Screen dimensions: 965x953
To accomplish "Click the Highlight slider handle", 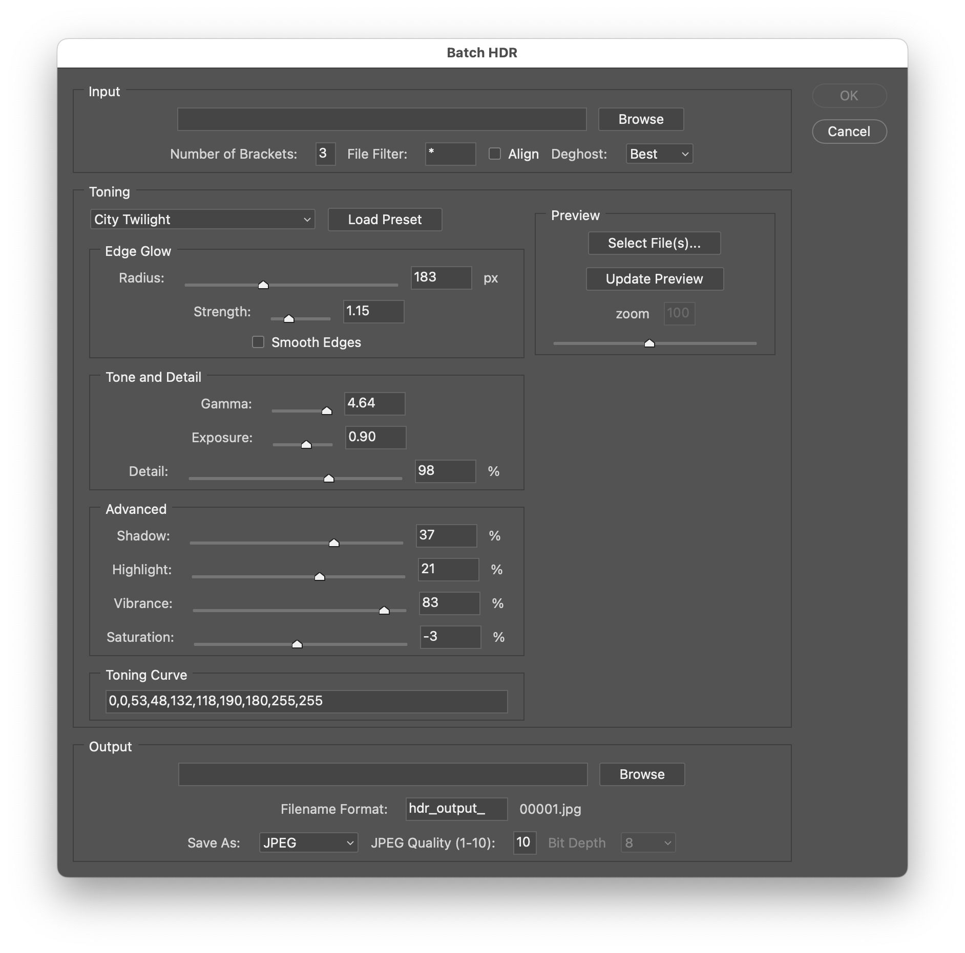I will click(320, 577).
